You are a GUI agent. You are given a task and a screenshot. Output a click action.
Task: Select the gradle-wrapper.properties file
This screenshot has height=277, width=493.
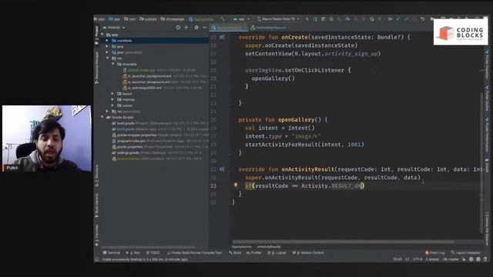[x=135, y=135]
